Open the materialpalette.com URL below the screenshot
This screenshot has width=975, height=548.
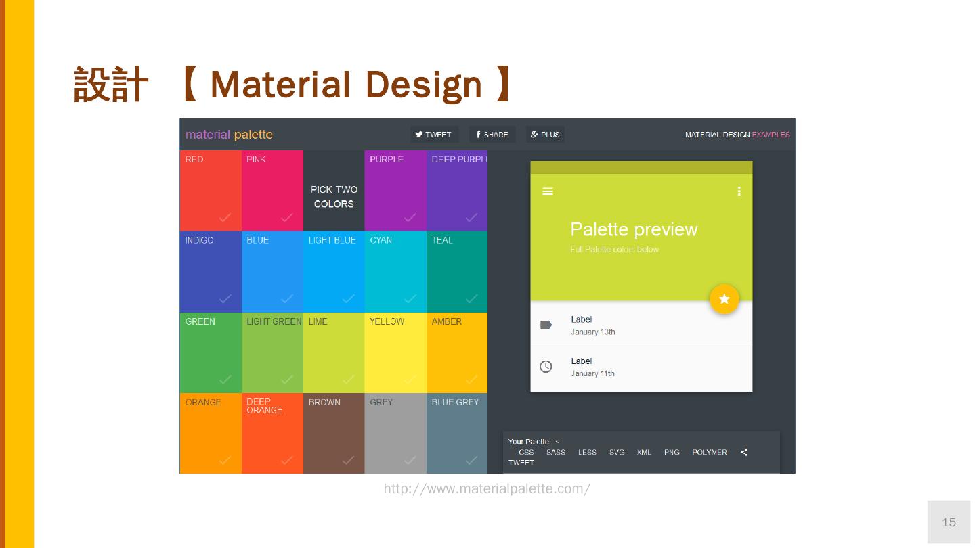(x=487, y=488)
